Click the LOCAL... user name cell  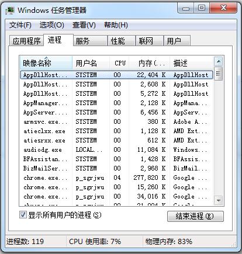pos(89,149)
